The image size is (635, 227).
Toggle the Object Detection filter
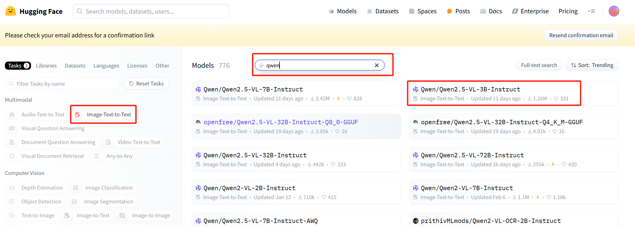pos(35,202)
